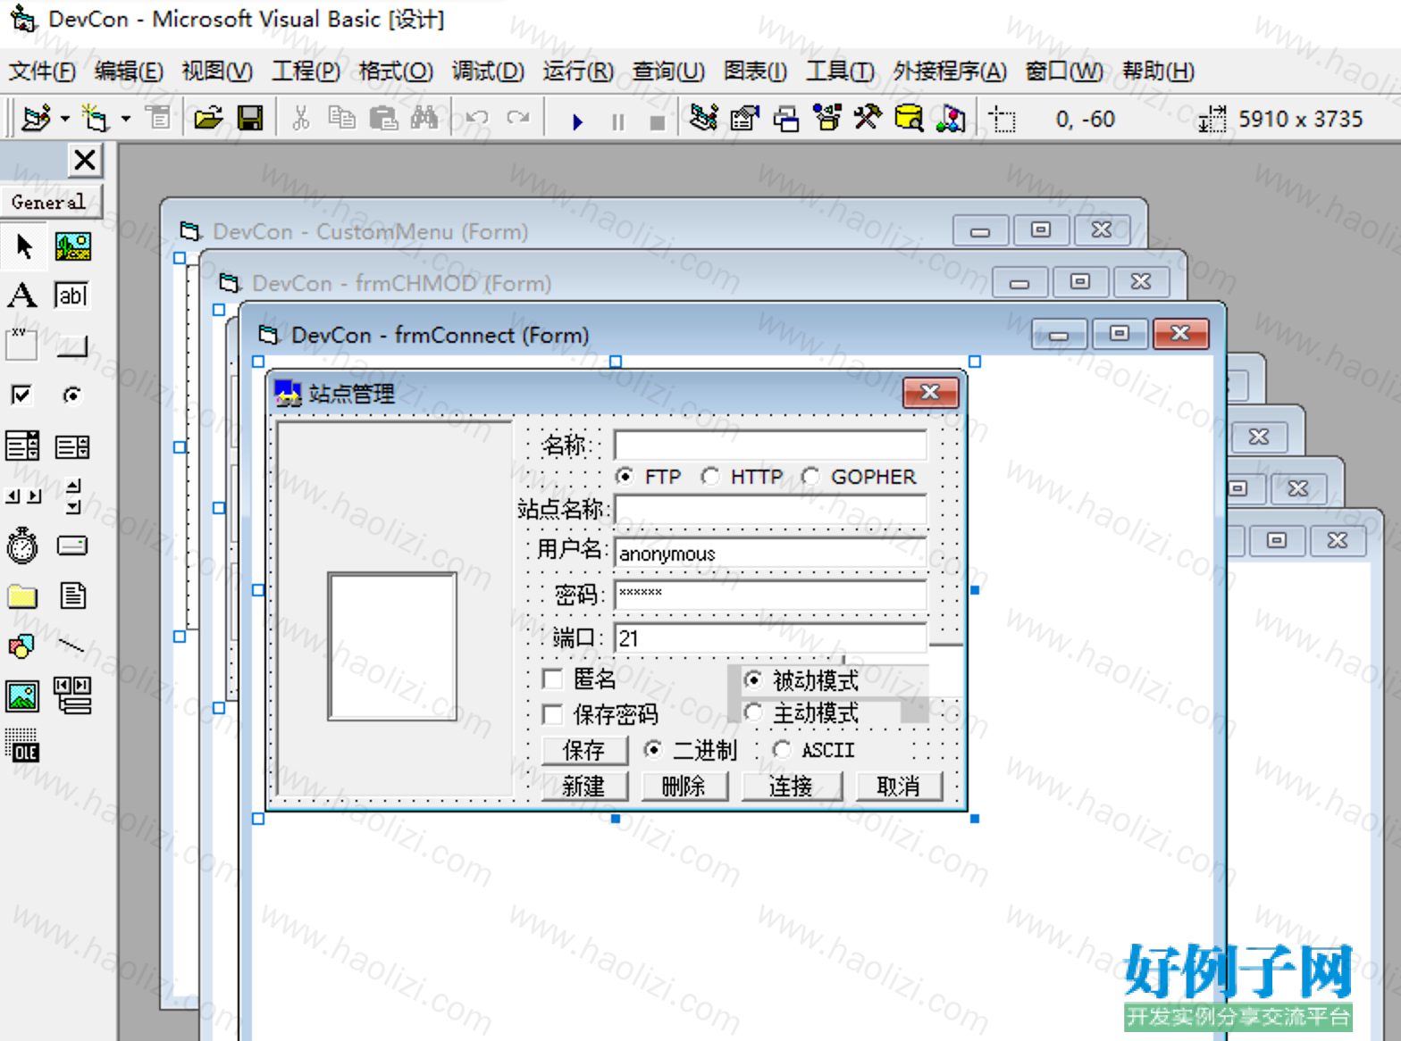Open the Menu Editor from the toolbar
The image size is (1401, 1041).
tap(159, 118)
